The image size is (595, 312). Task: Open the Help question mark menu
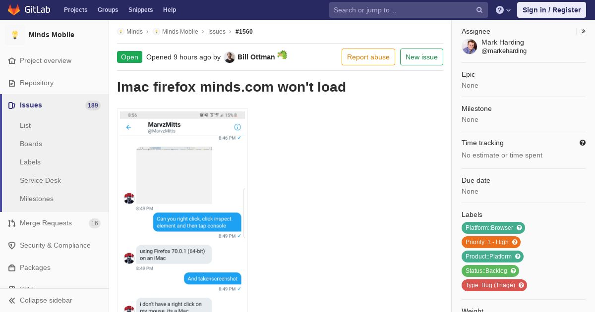[x=503, y=10]
